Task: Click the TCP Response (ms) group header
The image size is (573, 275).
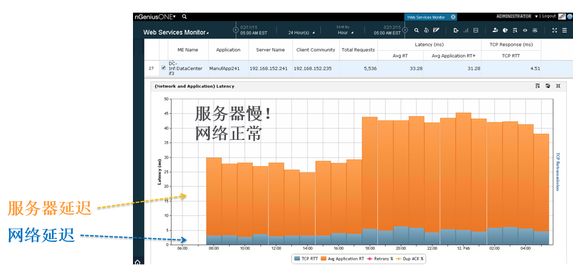Action: click(x=511, y=45)
